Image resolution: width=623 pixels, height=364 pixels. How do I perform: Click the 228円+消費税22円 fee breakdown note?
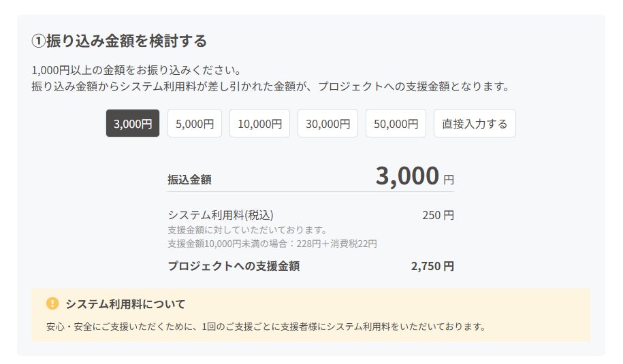click(x=272, y=244)
